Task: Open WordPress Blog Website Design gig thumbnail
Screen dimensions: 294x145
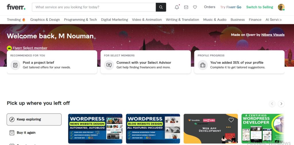Action: tap(153, 129)
